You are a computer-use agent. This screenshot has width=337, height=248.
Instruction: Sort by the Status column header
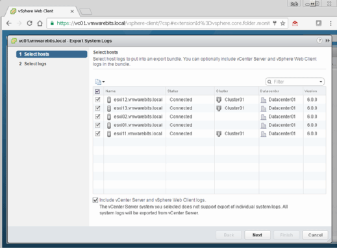click(190, 91)
